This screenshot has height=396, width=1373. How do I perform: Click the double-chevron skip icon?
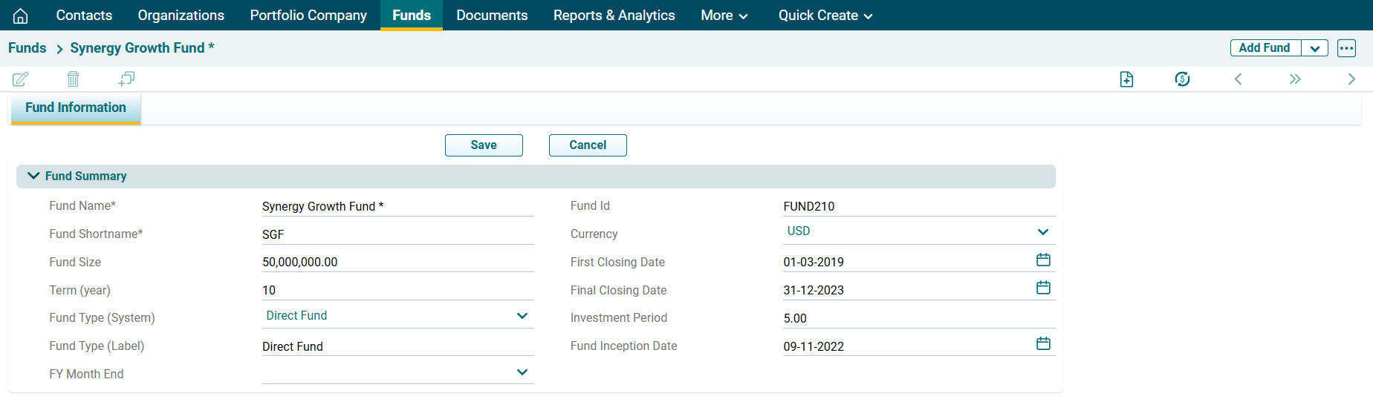coord(1295,79)
